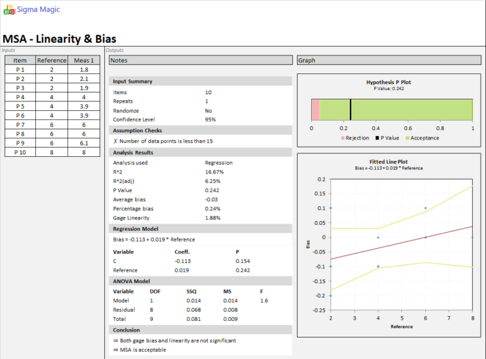The width and height of the screenshot is (486, 359).
Task: Click the Total MS value 0.009
Action: [230, 319]
